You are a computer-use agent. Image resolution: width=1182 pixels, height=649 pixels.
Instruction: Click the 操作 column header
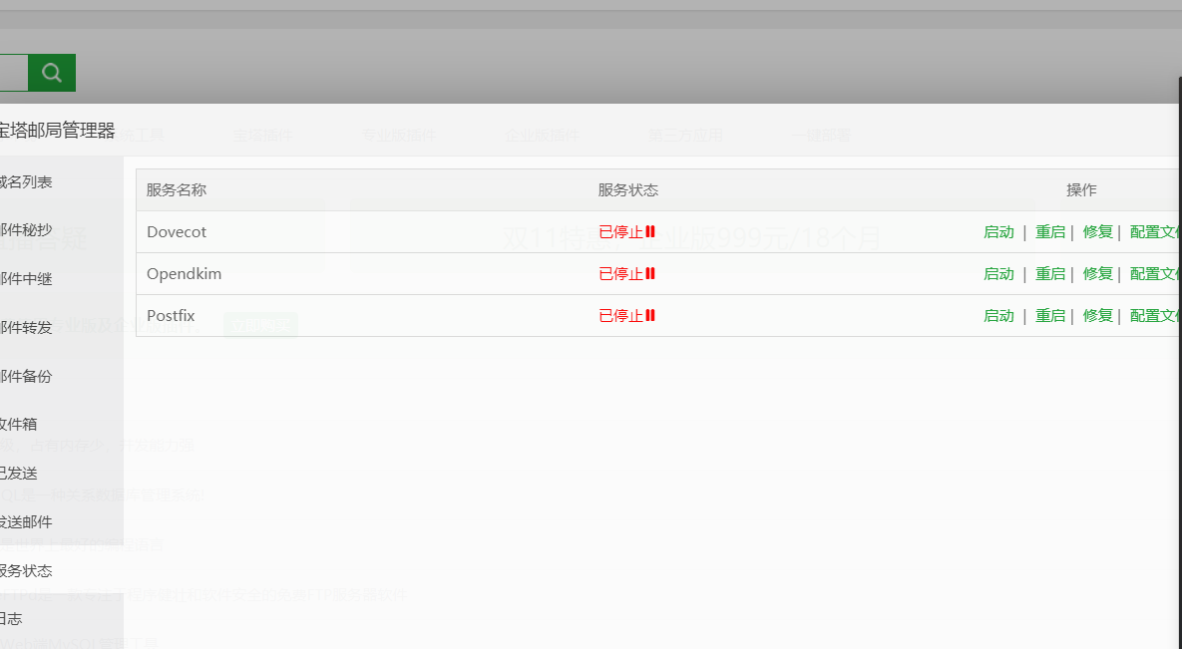(x=1081, y=190)
